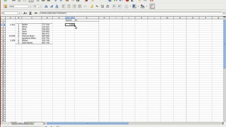Select row 12 header
This screenshot has width=226, height=127.
coord(3,45)
